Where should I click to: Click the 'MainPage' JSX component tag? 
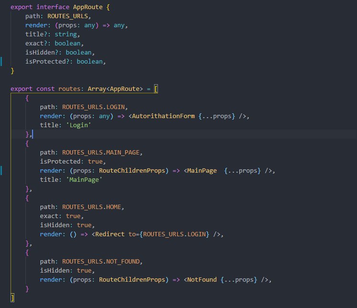202,171
